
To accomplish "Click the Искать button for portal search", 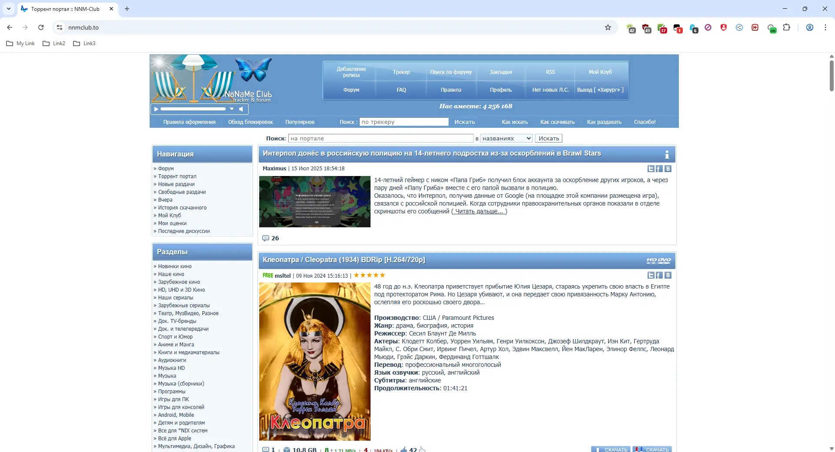I will [x=549, y=138].
